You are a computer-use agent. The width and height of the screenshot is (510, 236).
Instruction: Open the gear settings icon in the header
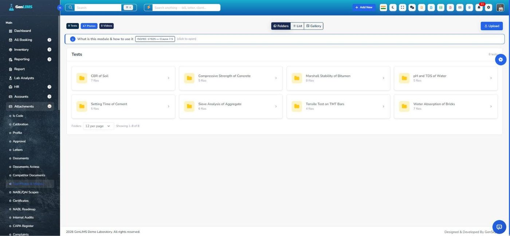pos(489,7)
